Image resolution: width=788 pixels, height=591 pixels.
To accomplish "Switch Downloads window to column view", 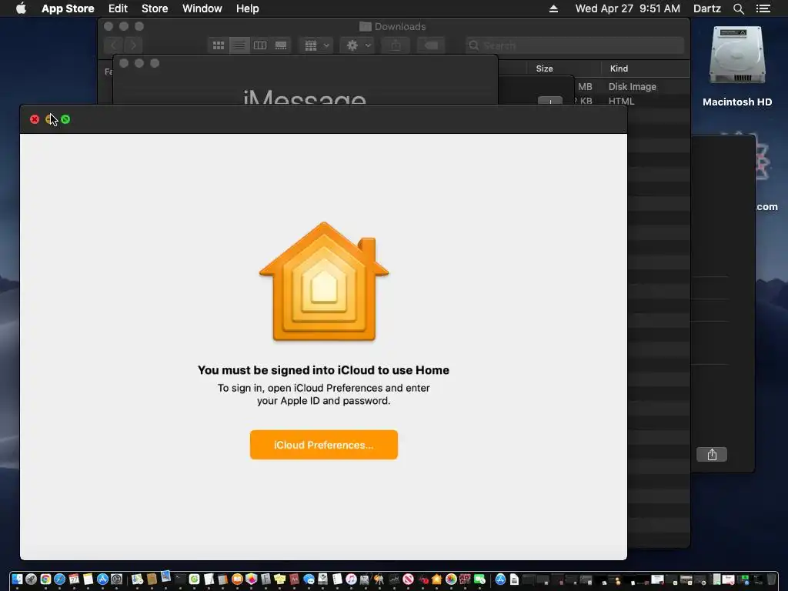I will (260, 45).
